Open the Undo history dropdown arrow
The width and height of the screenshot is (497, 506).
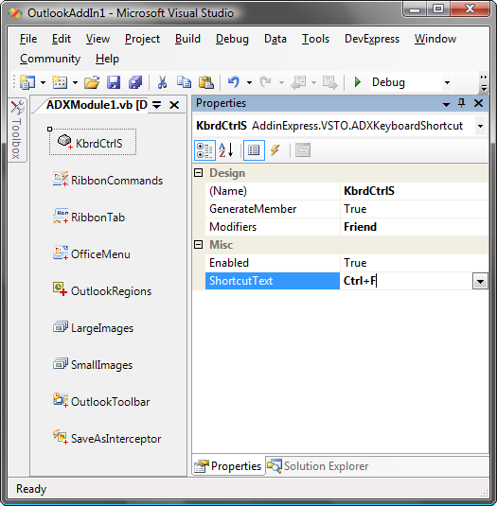[x=249, y=82]
